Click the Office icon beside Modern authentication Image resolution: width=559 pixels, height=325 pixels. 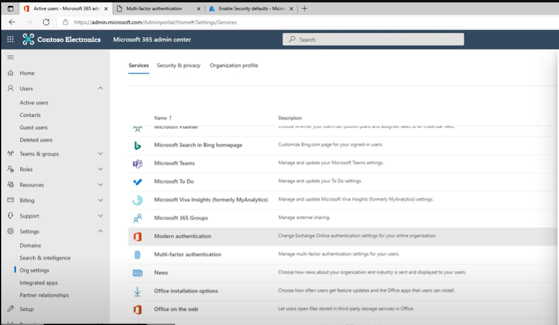point(137,237)
